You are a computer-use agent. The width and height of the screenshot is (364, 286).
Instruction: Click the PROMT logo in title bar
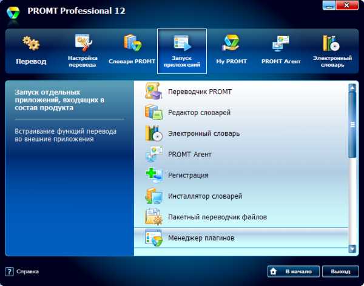13,13
